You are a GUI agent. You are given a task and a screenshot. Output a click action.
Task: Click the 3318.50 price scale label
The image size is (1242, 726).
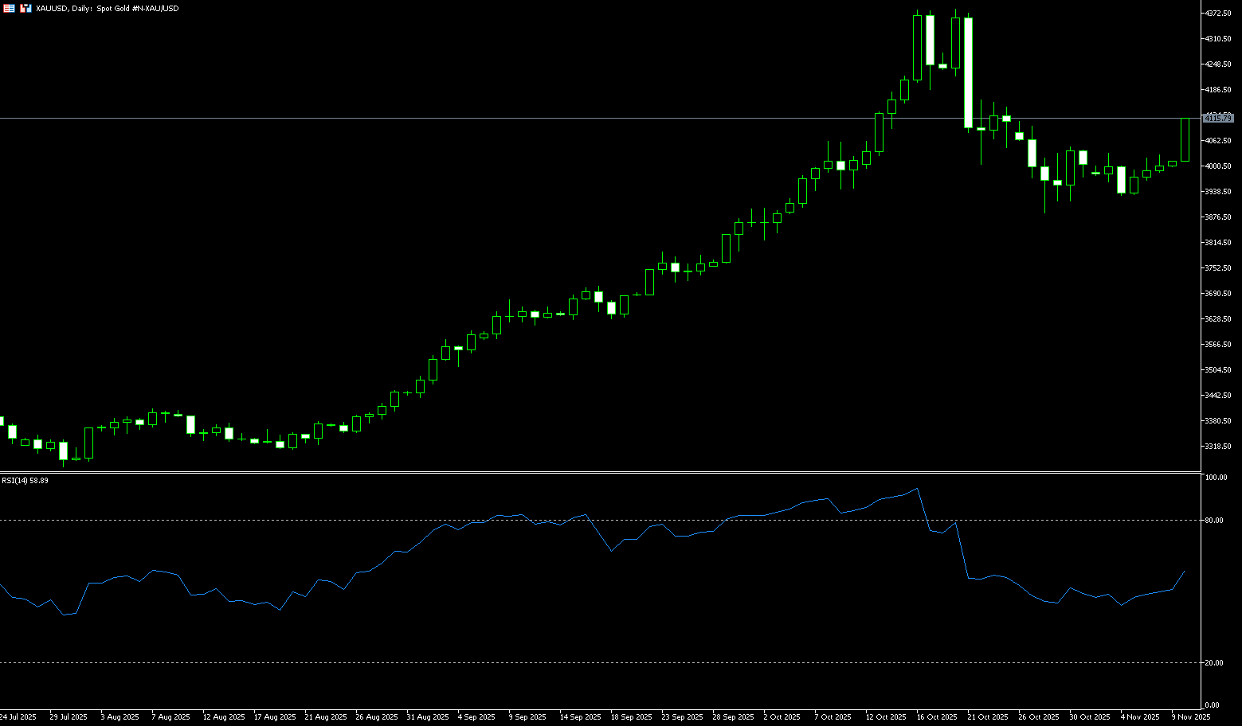(1219, 447)
